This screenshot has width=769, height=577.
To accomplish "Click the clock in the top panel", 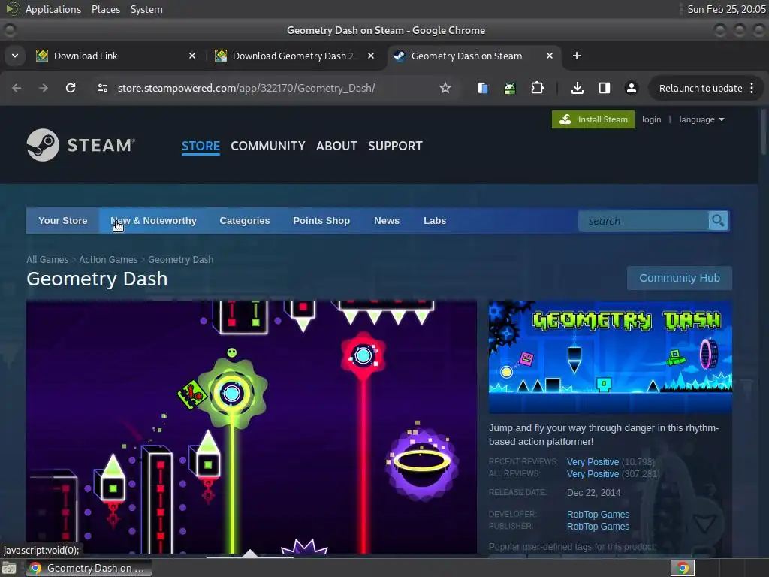I will [x=726, y=9].
